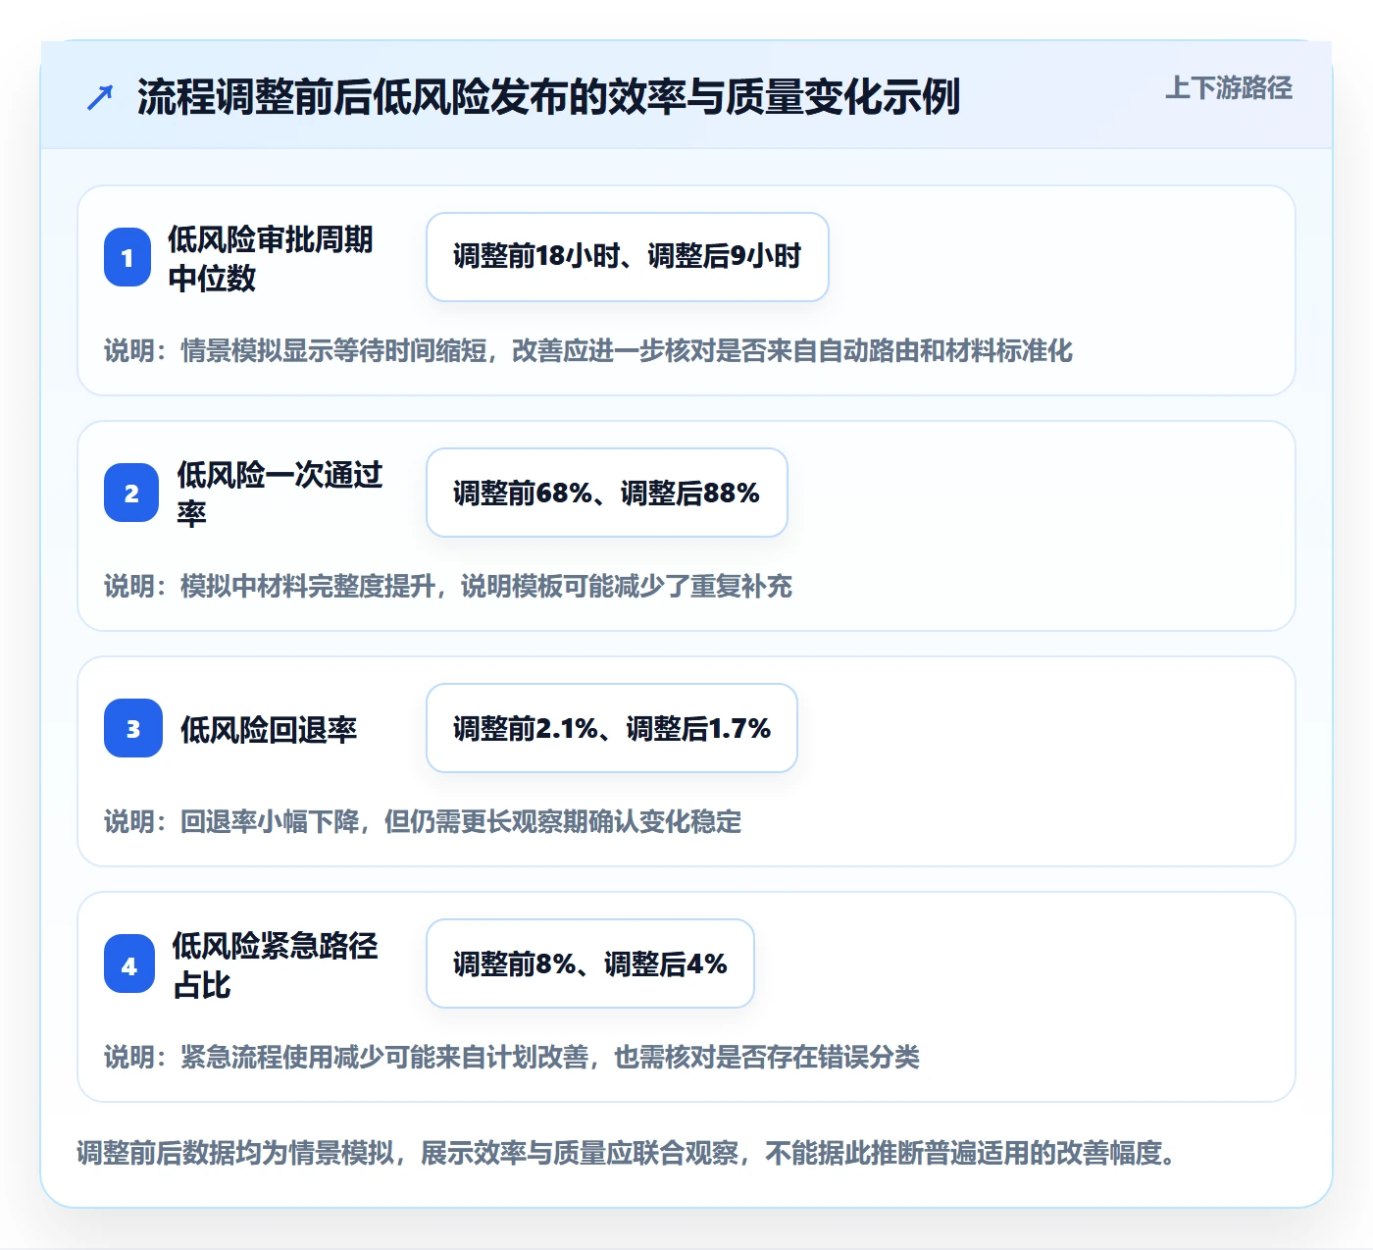The image size is (1373, 1250).
Task: Click the value pill 调整前2.1%、调整后1.7%
Action: coord(612,728)
